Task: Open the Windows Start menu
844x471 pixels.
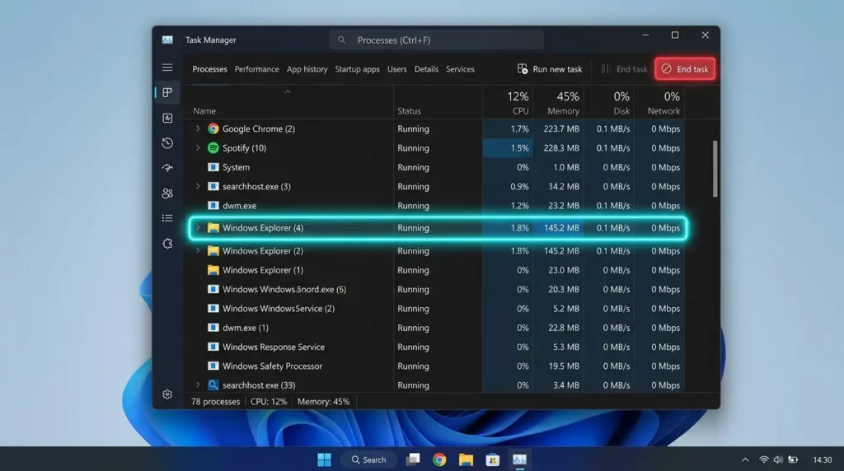Action: 324,459
